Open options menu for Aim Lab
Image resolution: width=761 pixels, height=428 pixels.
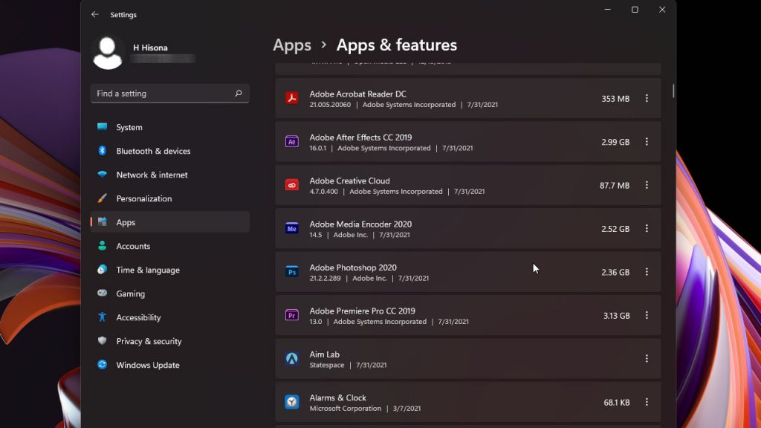coord(647,359)
